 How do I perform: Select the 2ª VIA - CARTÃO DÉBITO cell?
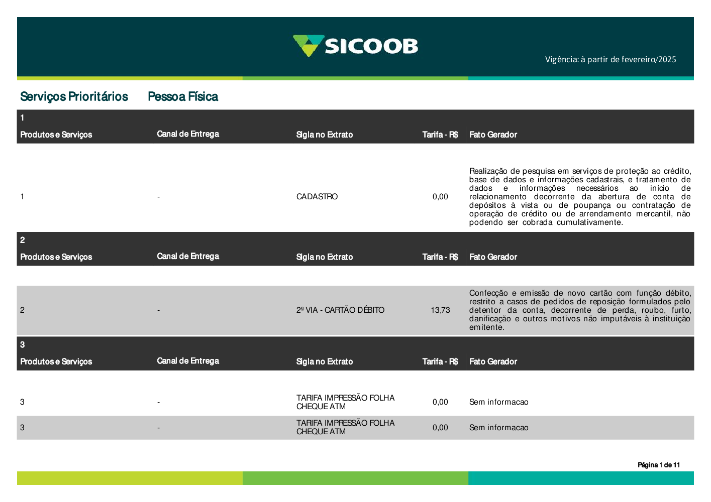(340, 310)
